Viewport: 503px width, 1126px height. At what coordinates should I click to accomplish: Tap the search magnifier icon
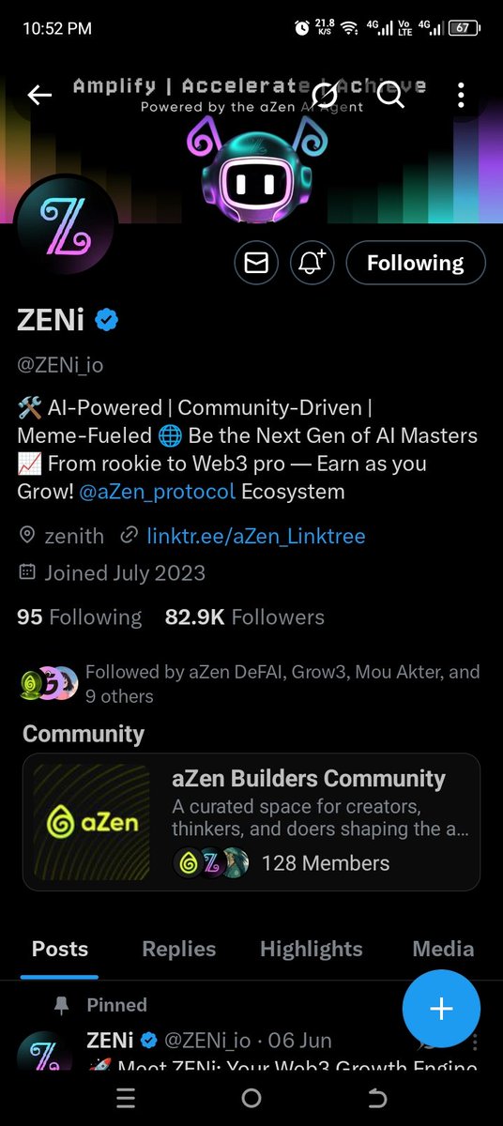point(390,95)
